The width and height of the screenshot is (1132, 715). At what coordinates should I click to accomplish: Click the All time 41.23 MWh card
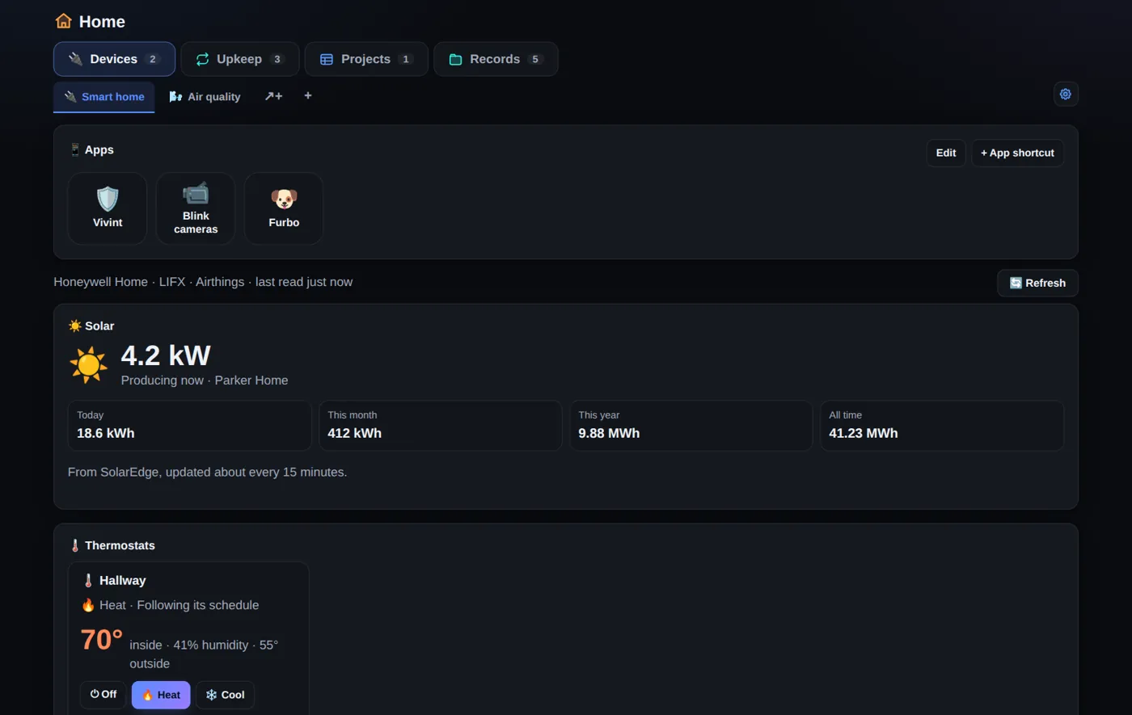coord(941,425)
